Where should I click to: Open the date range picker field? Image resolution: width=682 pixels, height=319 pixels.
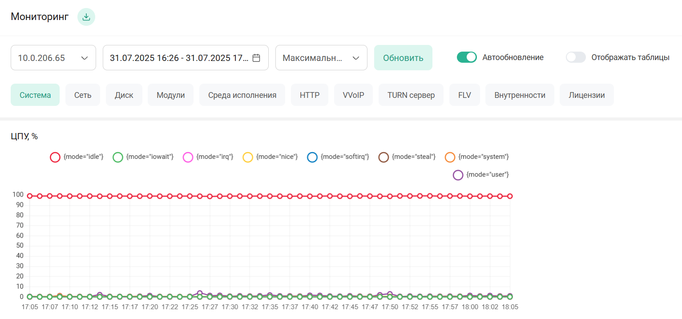pos(179,58)
